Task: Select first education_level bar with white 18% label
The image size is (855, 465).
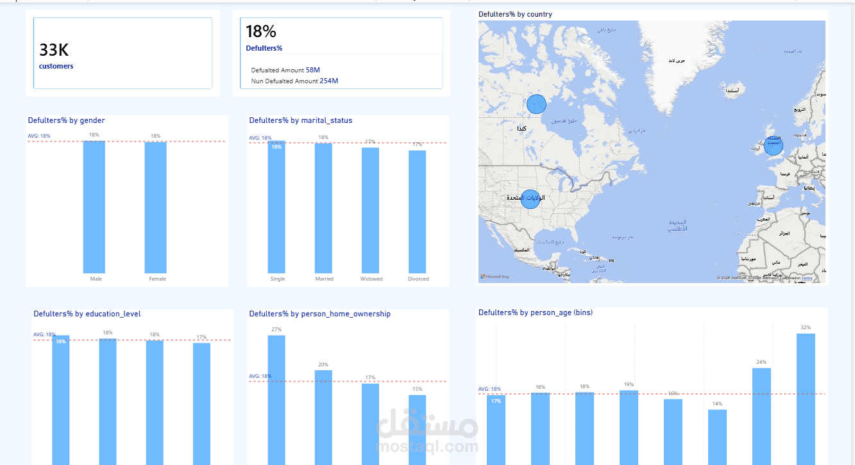Action: 60,400
